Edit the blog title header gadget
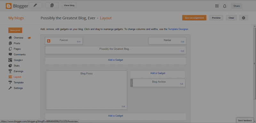 (182, 51)
